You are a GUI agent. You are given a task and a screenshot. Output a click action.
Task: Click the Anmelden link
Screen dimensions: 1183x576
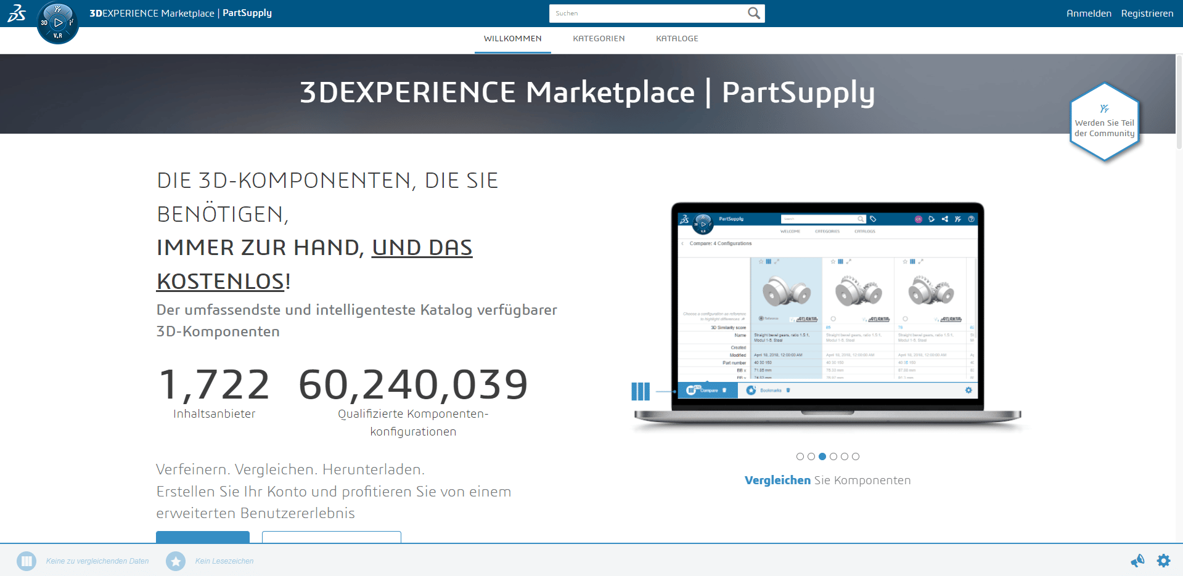tap(1089, 14)
